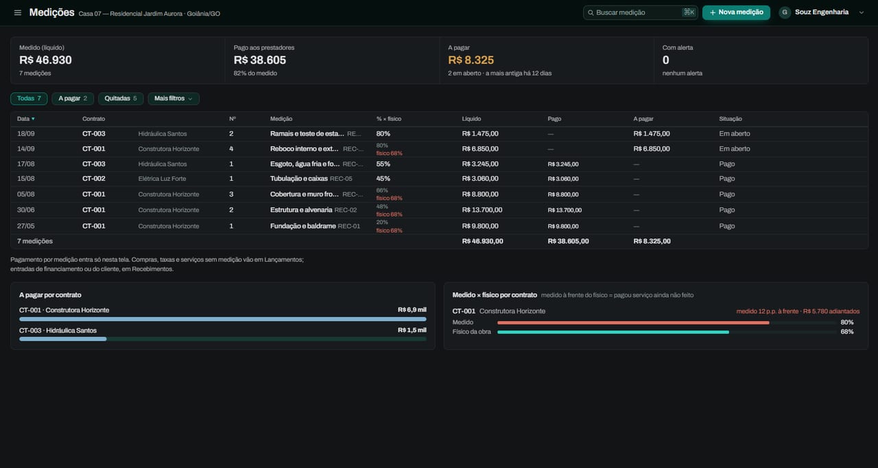Click the total R$ 46.930,00 in the footer row
The width and height of the screenshot is (878, 468).
click(x=483, y=241)
